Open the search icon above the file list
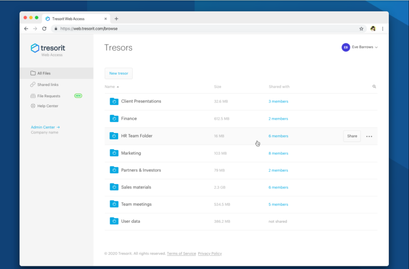 click(x=374, y=86)
